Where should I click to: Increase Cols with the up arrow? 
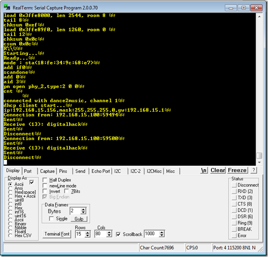tap(109, 232)
